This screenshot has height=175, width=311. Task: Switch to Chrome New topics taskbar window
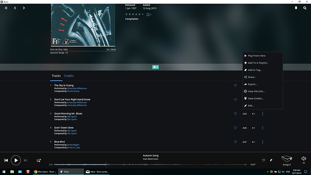click(x=45, y=172)
